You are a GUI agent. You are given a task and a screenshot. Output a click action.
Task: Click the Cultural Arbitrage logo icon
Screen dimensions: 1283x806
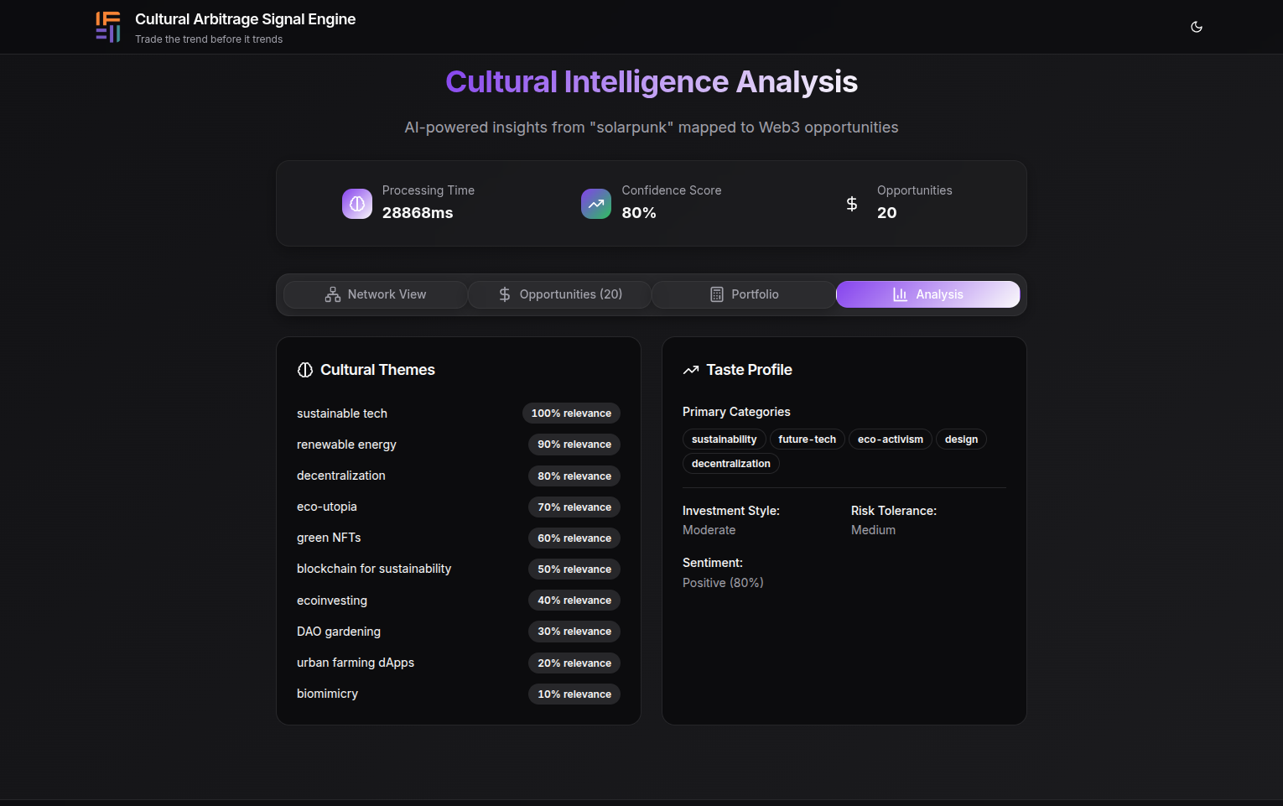click(x=108, y=27)
